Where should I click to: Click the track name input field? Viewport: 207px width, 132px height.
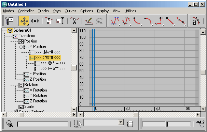43,124
